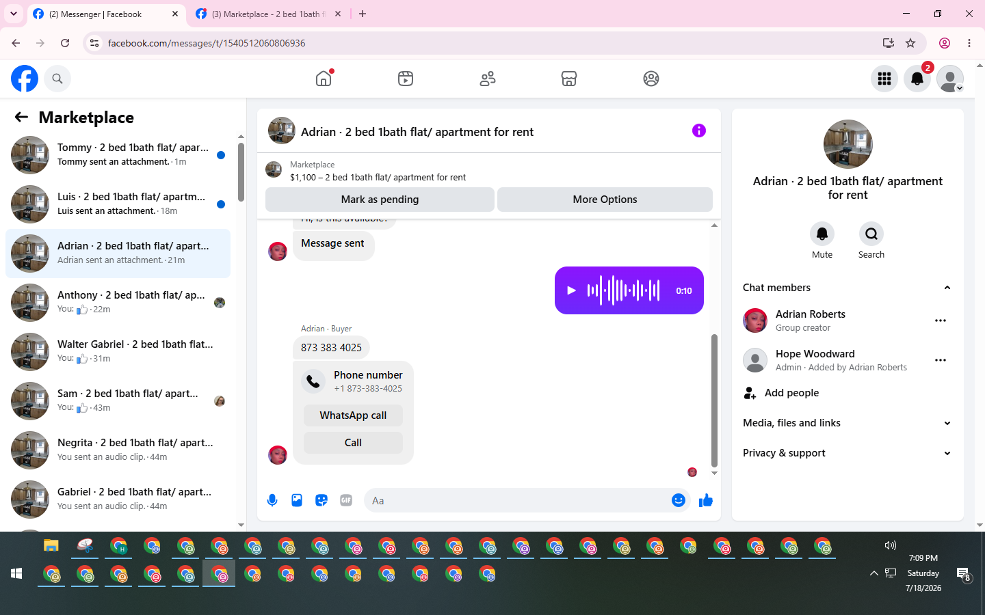Screen dimensions: 985x615
Task: Open Anthony conversation
Action: [118, 303]
